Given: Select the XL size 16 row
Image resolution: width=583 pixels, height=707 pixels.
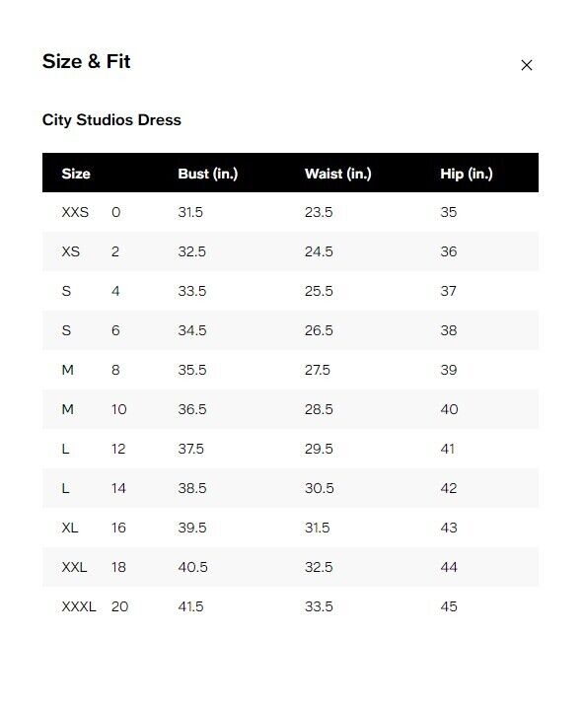Looking at the screenshot, I should coord(290,528).
